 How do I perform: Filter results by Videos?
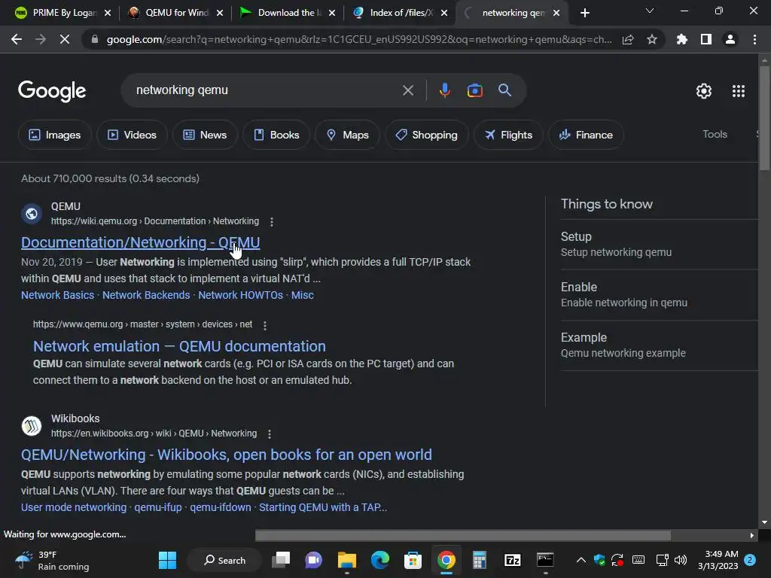[x=132, y=135]
